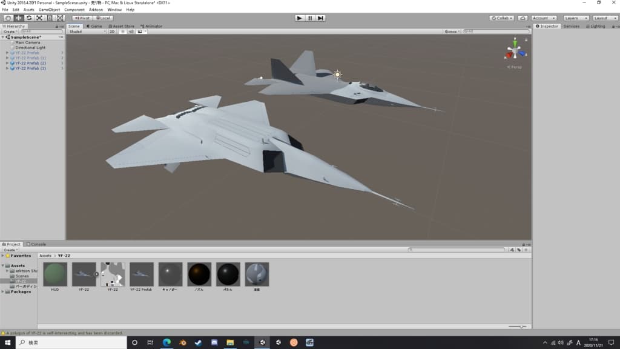The width and height of the screenshot is (620, 349).
Task: Select the Scale tool
Action: tap(39, 18)
